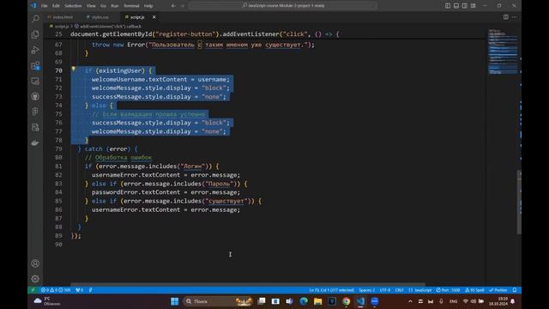
Task: Click the Docker whale icon in activity bar
Action: pos(35,143)
